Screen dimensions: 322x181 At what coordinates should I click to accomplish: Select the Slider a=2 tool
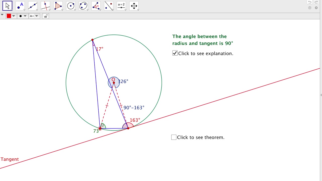pyautogui.click(x=121, y=6)
